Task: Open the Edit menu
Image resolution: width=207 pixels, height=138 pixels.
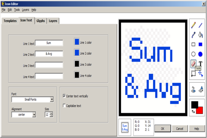Action: (x=10, y=10)
